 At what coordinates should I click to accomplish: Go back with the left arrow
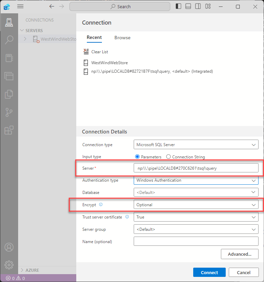tap(52, 6)
